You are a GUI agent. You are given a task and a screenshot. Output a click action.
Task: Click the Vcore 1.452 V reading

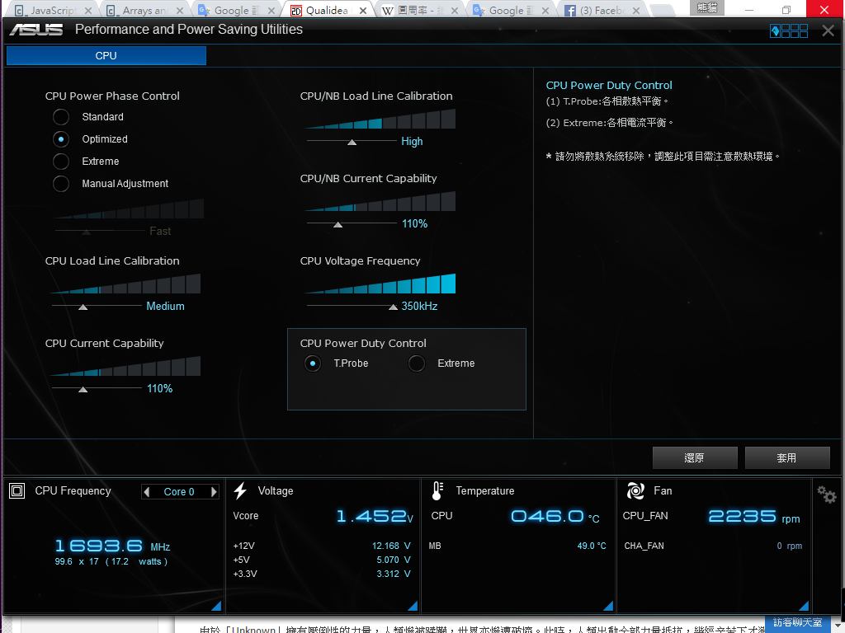pos(375,516)
